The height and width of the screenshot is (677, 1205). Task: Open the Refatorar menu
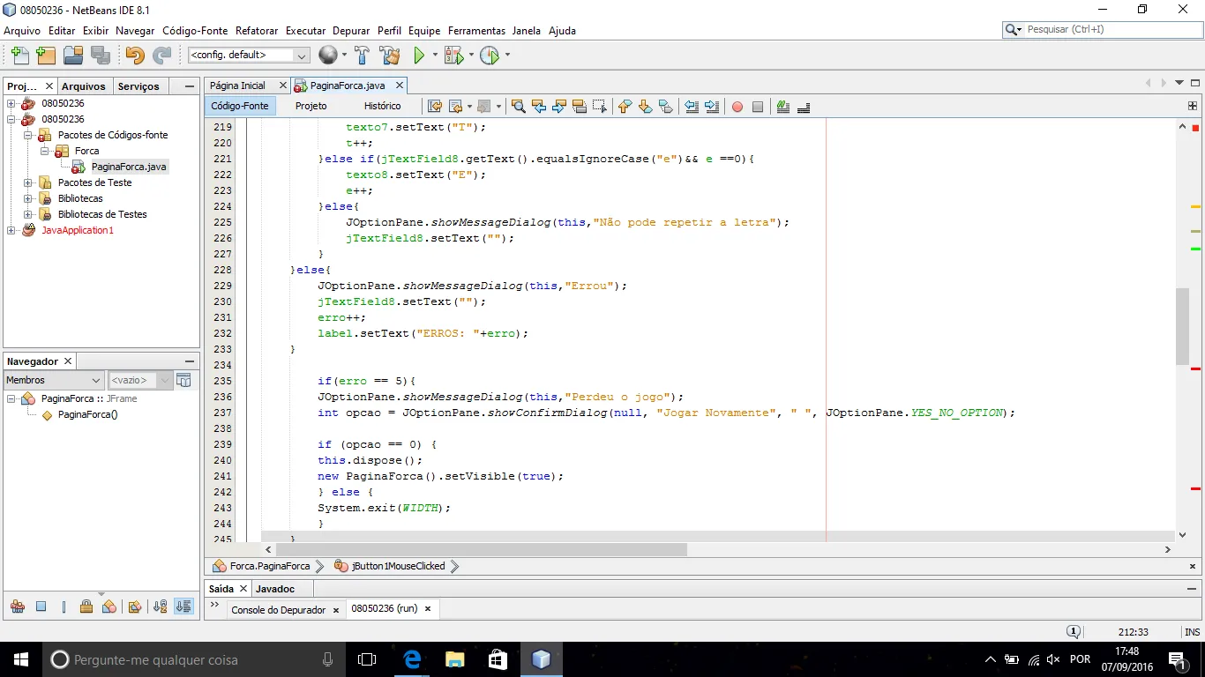point(257,31)
